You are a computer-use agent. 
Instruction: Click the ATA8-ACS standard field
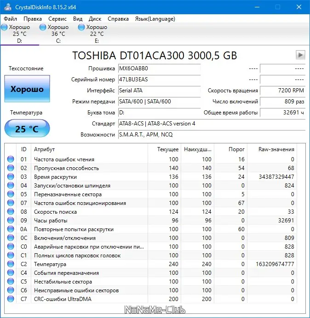[x=212, y=124]
